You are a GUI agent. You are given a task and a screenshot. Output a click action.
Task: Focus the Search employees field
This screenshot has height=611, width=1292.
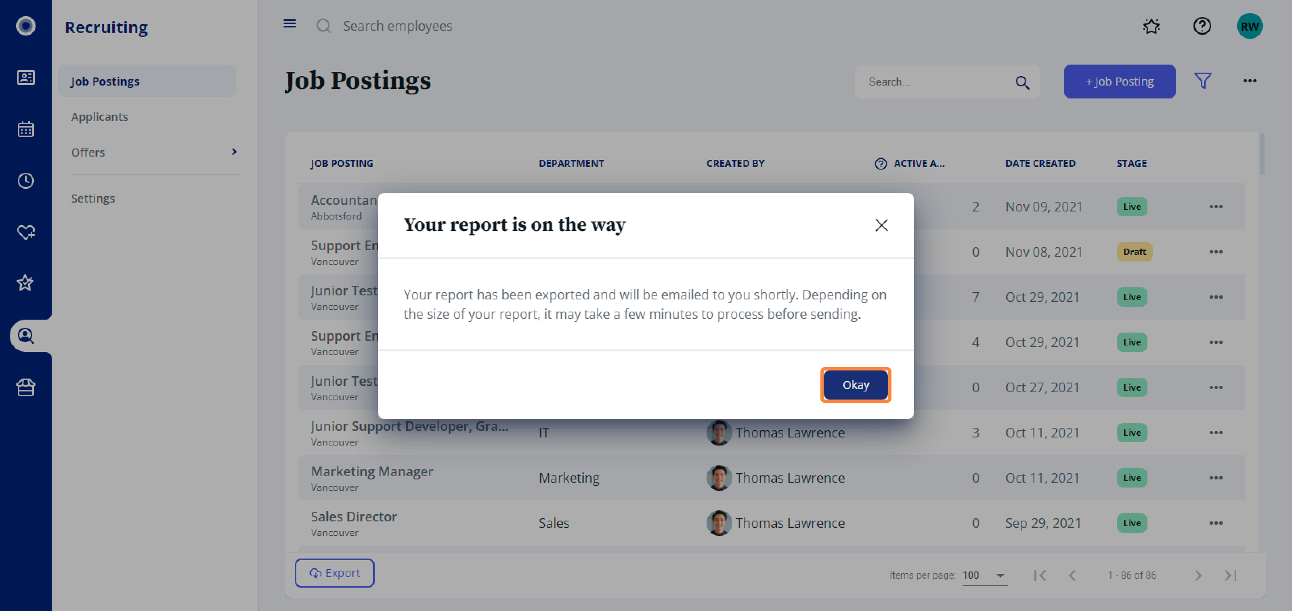click(x=397, y=26)
